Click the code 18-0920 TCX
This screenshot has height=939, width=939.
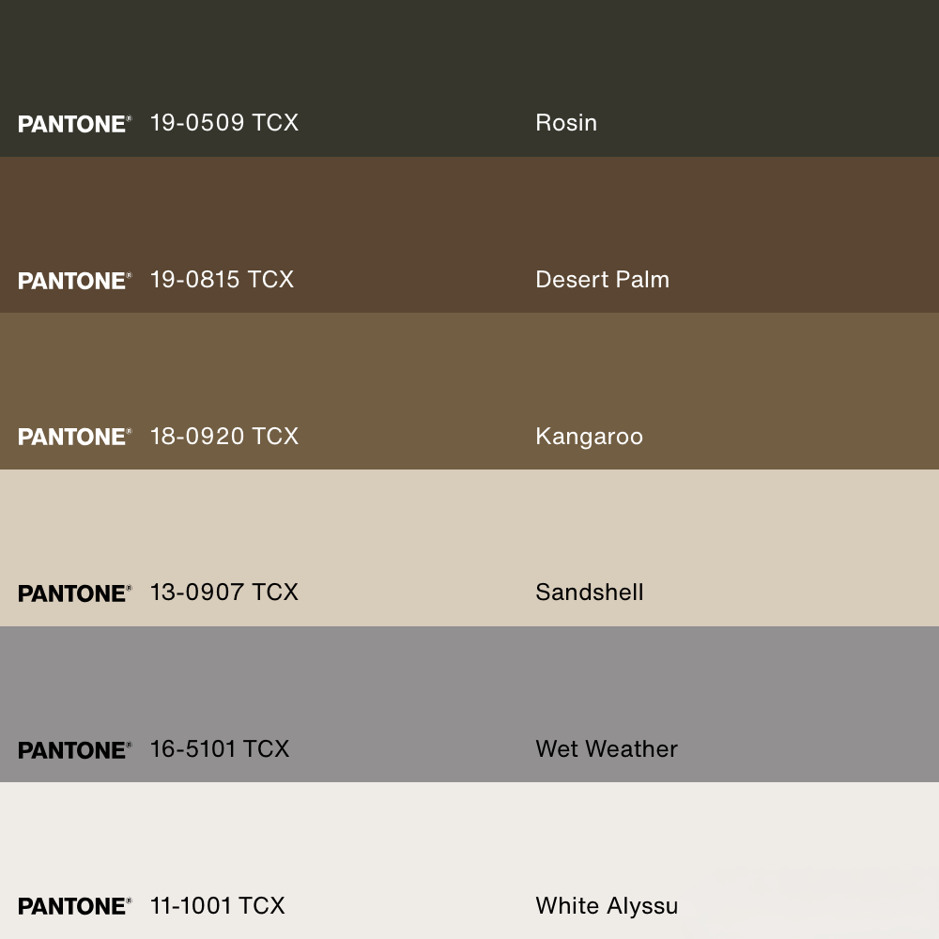(224, 436)
